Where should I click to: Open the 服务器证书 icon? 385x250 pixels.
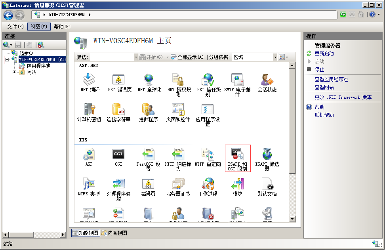pos(178,184)
